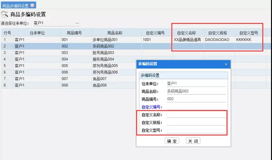Open the 往来单位 selector ellipsis button
Viewport: 272px width, 160px height.
point(77,23)
